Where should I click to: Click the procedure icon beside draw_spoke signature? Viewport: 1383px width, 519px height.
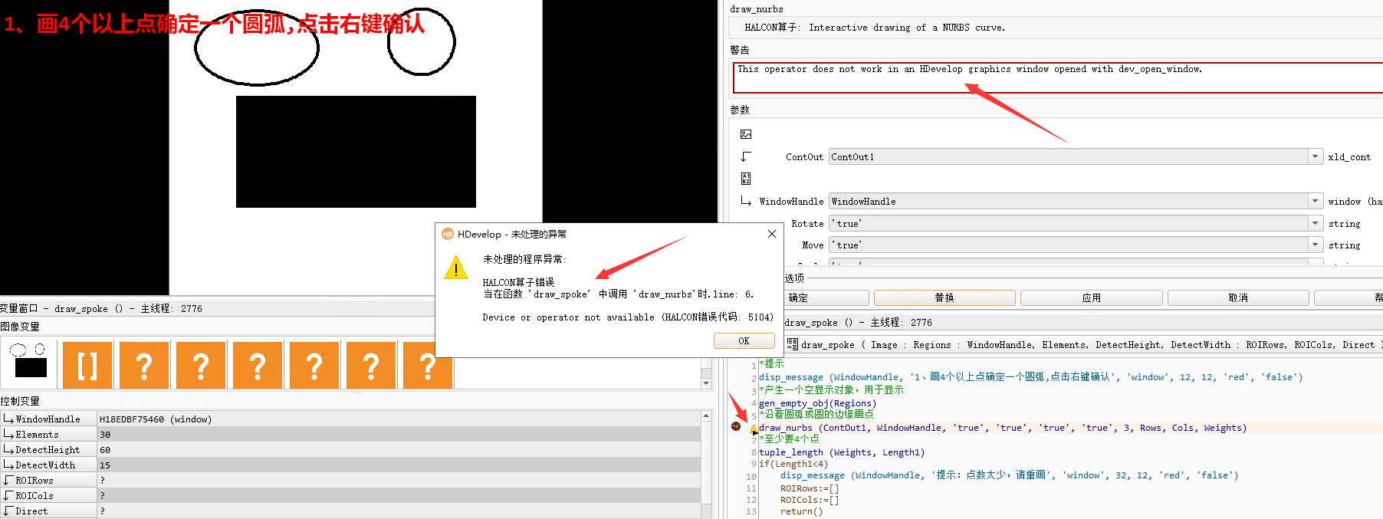pyautogui.click(x=793, y=344)
